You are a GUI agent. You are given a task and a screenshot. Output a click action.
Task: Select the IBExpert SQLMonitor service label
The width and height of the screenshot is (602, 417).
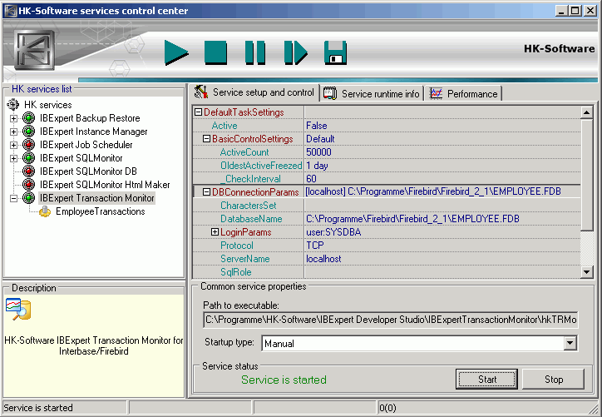pos(81,158)
